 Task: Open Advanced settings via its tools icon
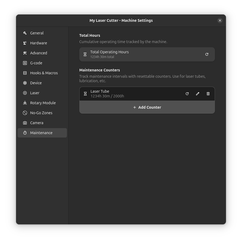click(25, 53)
